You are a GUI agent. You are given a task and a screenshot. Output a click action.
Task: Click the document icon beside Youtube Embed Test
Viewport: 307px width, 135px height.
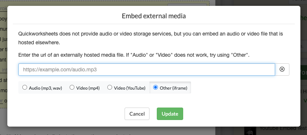(250, 131)
